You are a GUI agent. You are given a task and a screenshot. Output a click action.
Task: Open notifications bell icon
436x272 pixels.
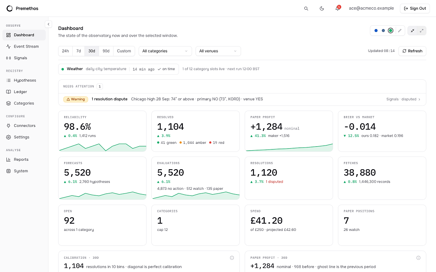click(x=337, y=8)
